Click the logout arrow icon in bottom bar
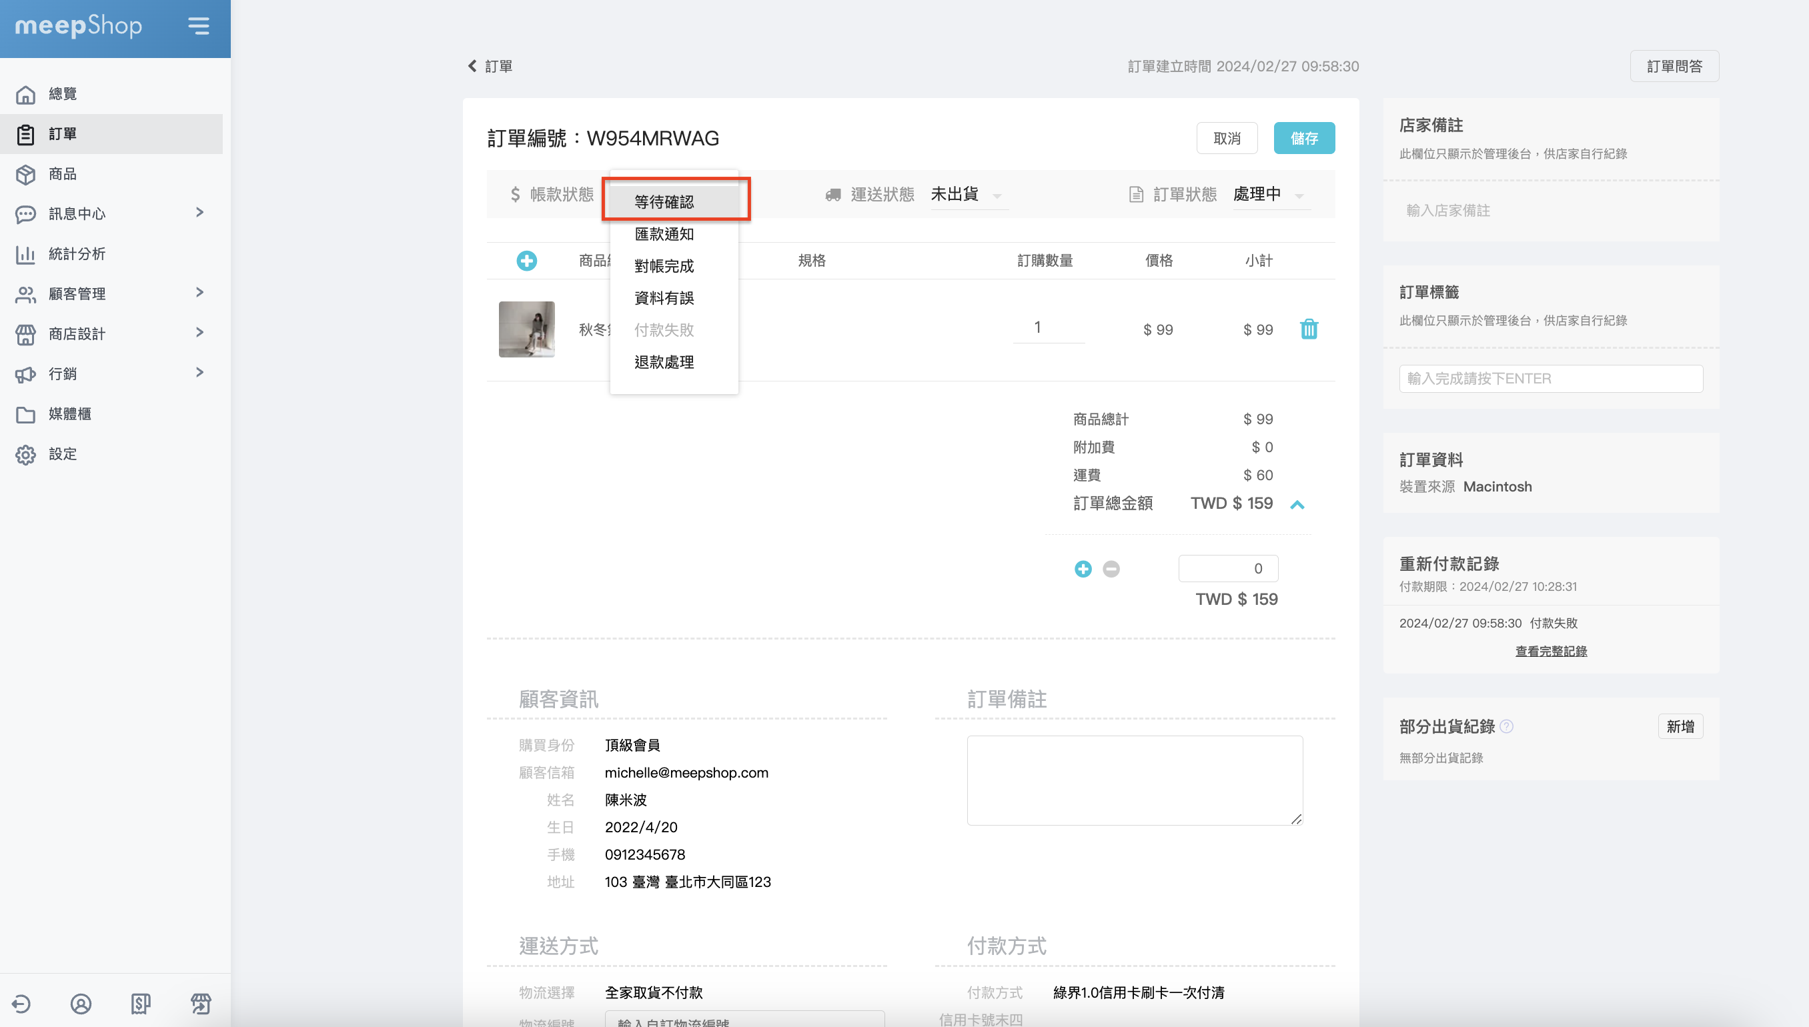Screen dimensions: 1809x1027 pyautogui.click(x=21, y=1003)
